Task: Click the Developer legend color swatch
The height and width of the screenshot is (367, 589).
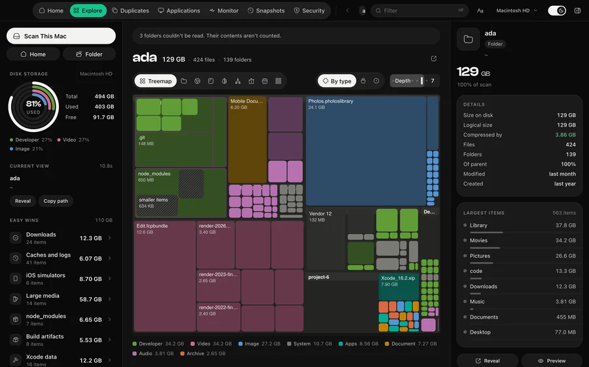Action: click(134, 343)
